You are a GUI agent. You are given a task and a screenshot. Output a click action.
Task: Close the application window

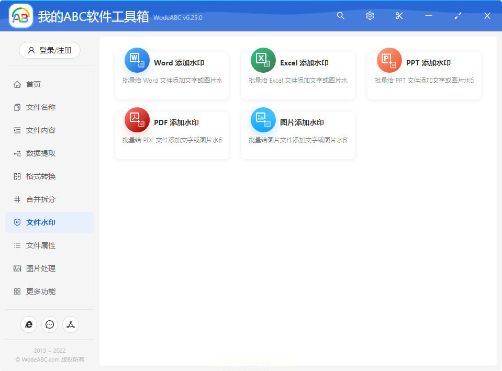[x=487, y=16]
